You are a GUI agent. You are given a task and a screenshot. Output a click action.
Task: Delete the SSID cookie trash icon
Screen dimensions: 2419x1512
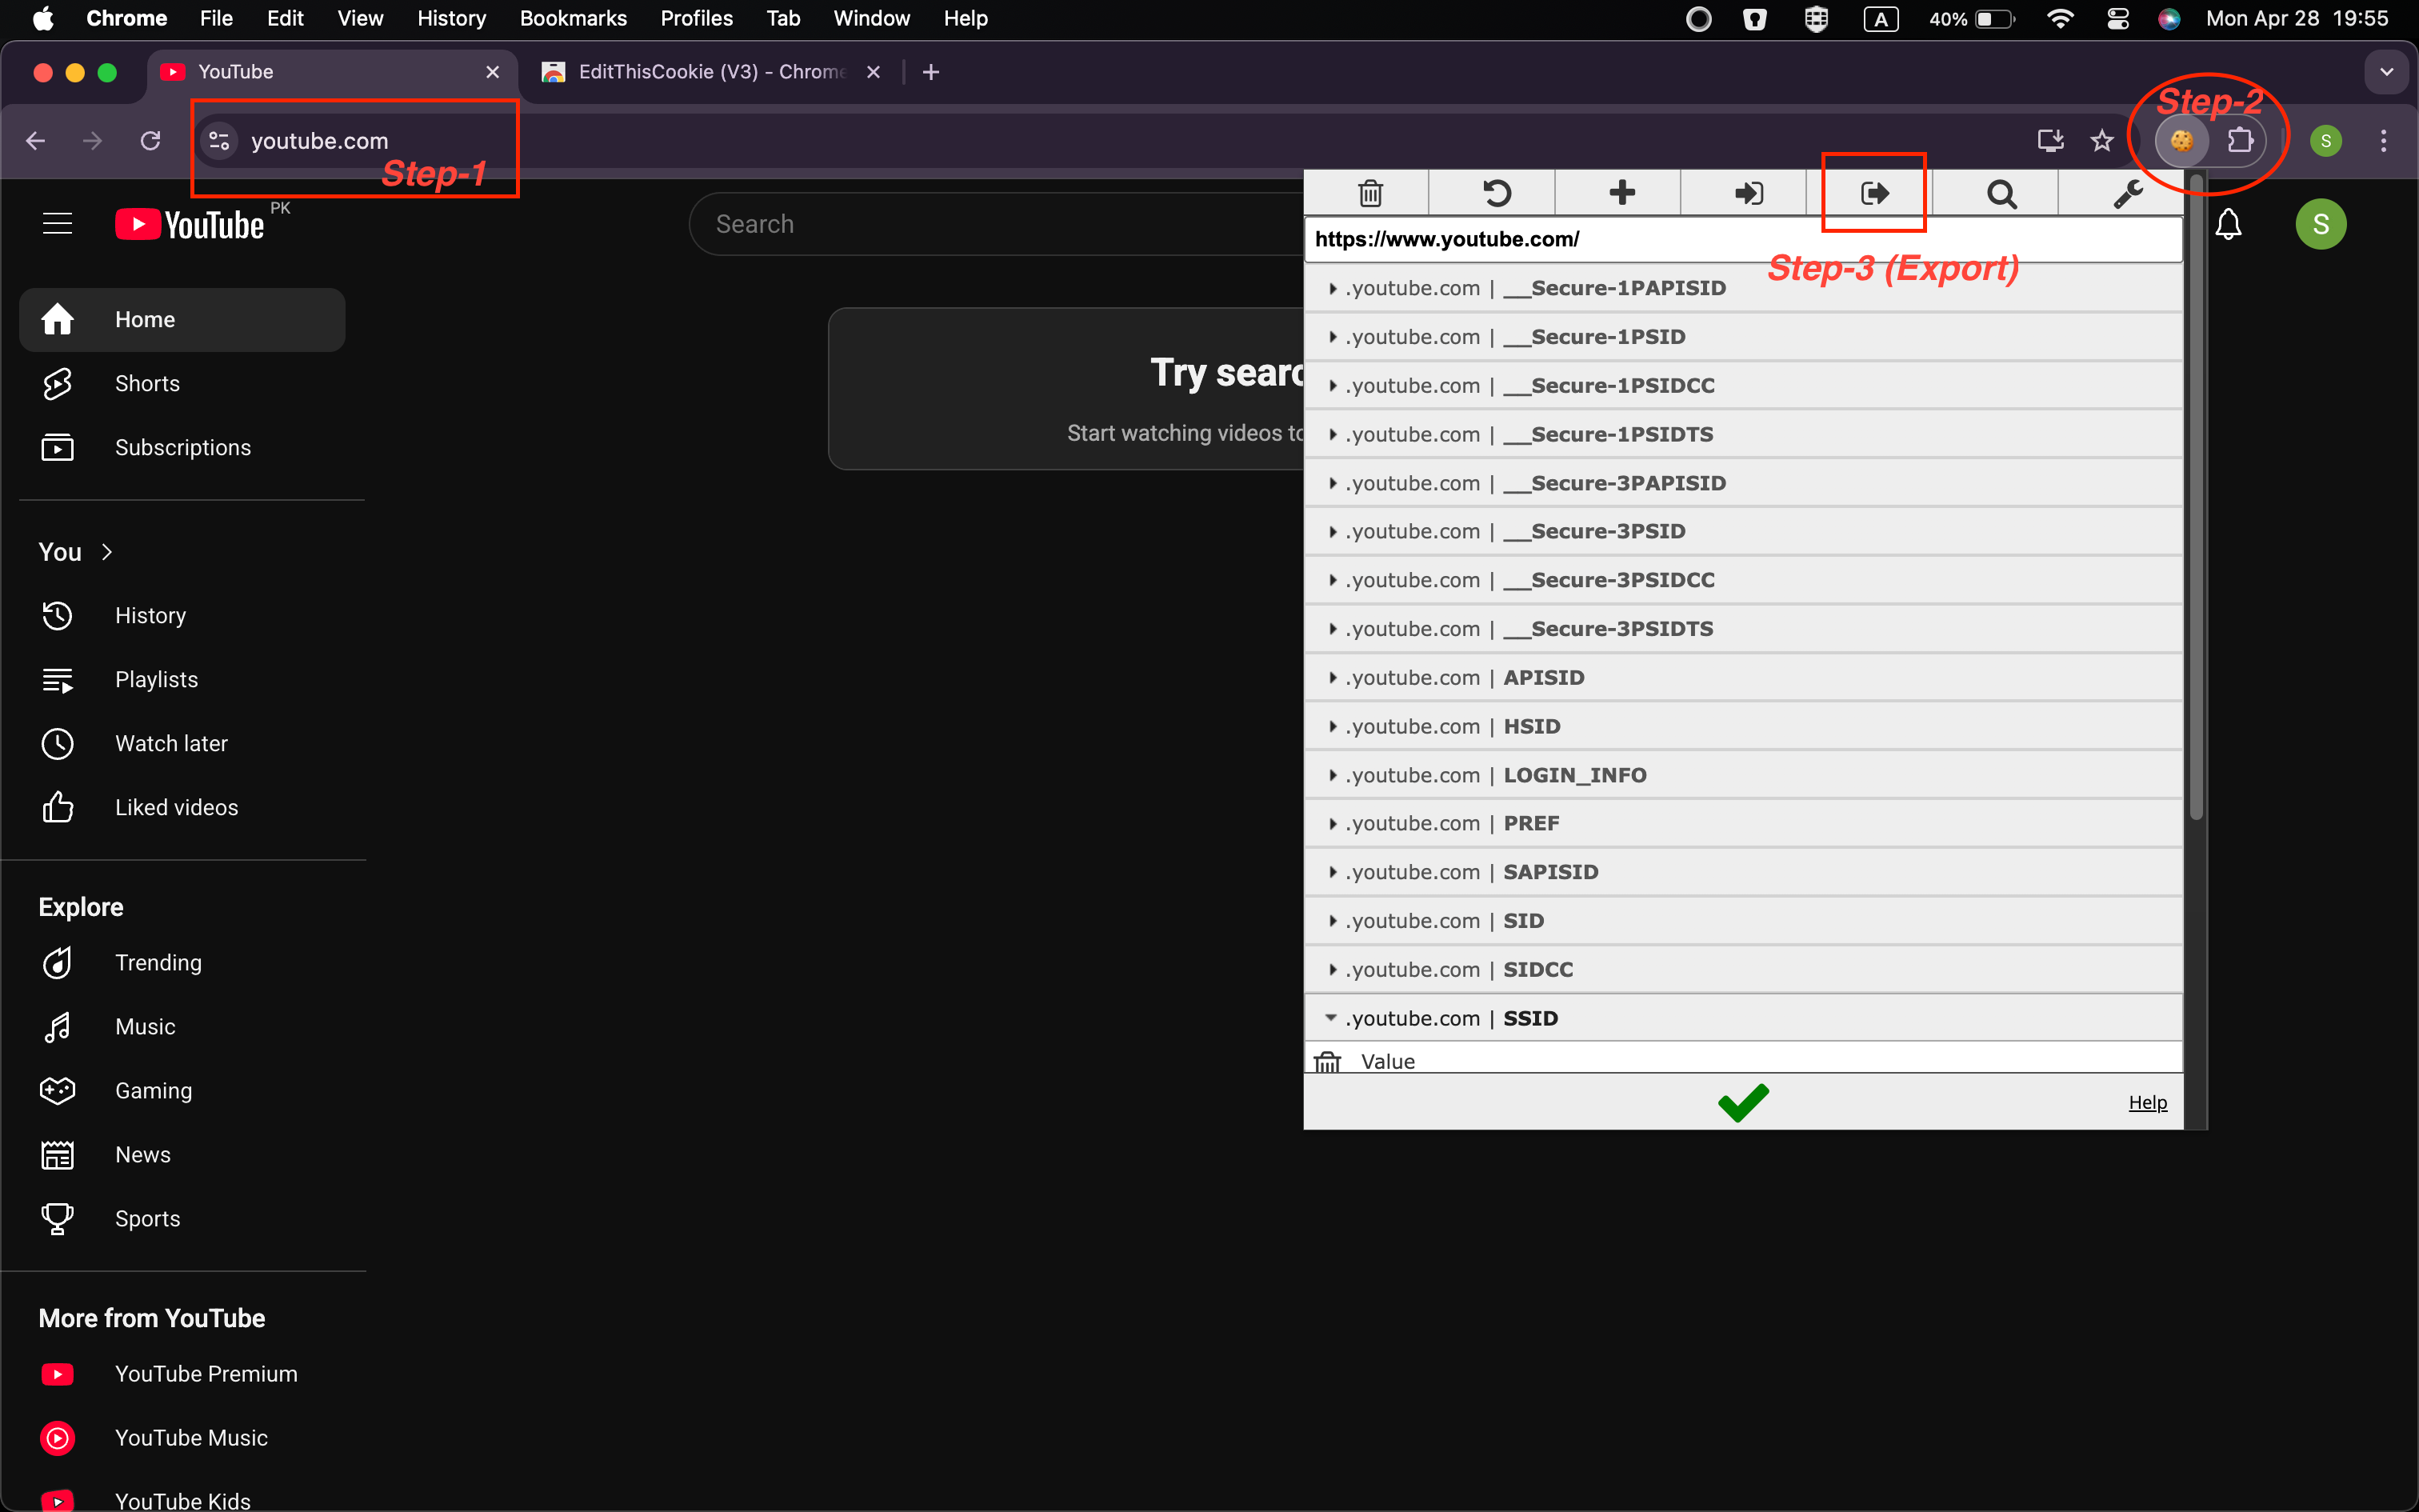(x=1327, y=1061)
